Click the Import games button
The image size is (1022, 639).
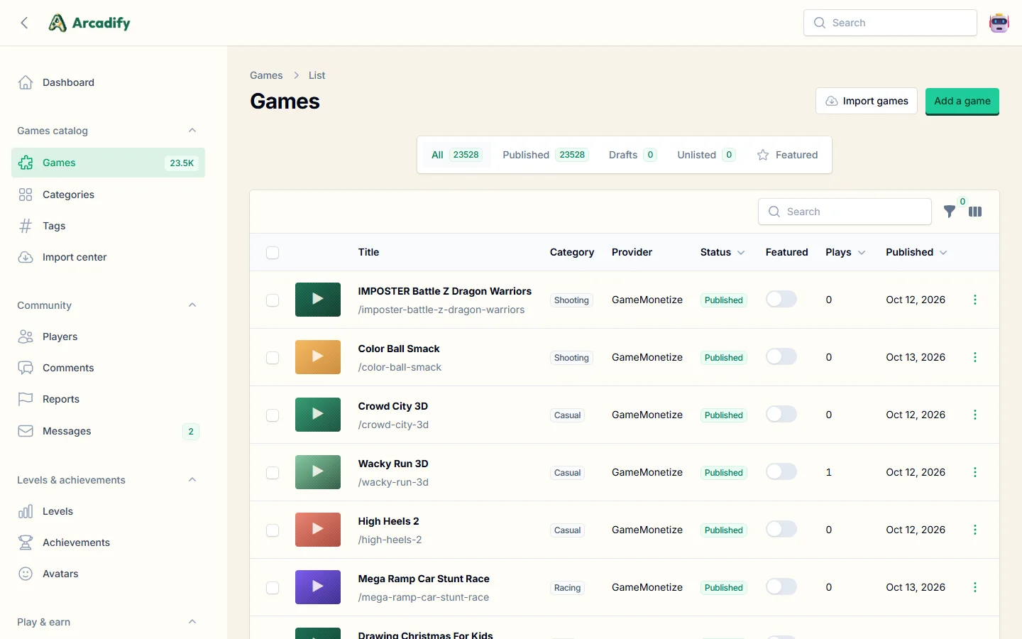point(867,101)
